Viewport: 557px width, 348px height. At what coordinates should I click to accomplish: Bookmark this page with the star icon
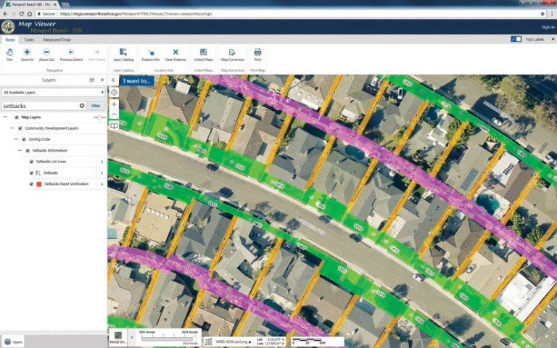(x=542, y=14)
